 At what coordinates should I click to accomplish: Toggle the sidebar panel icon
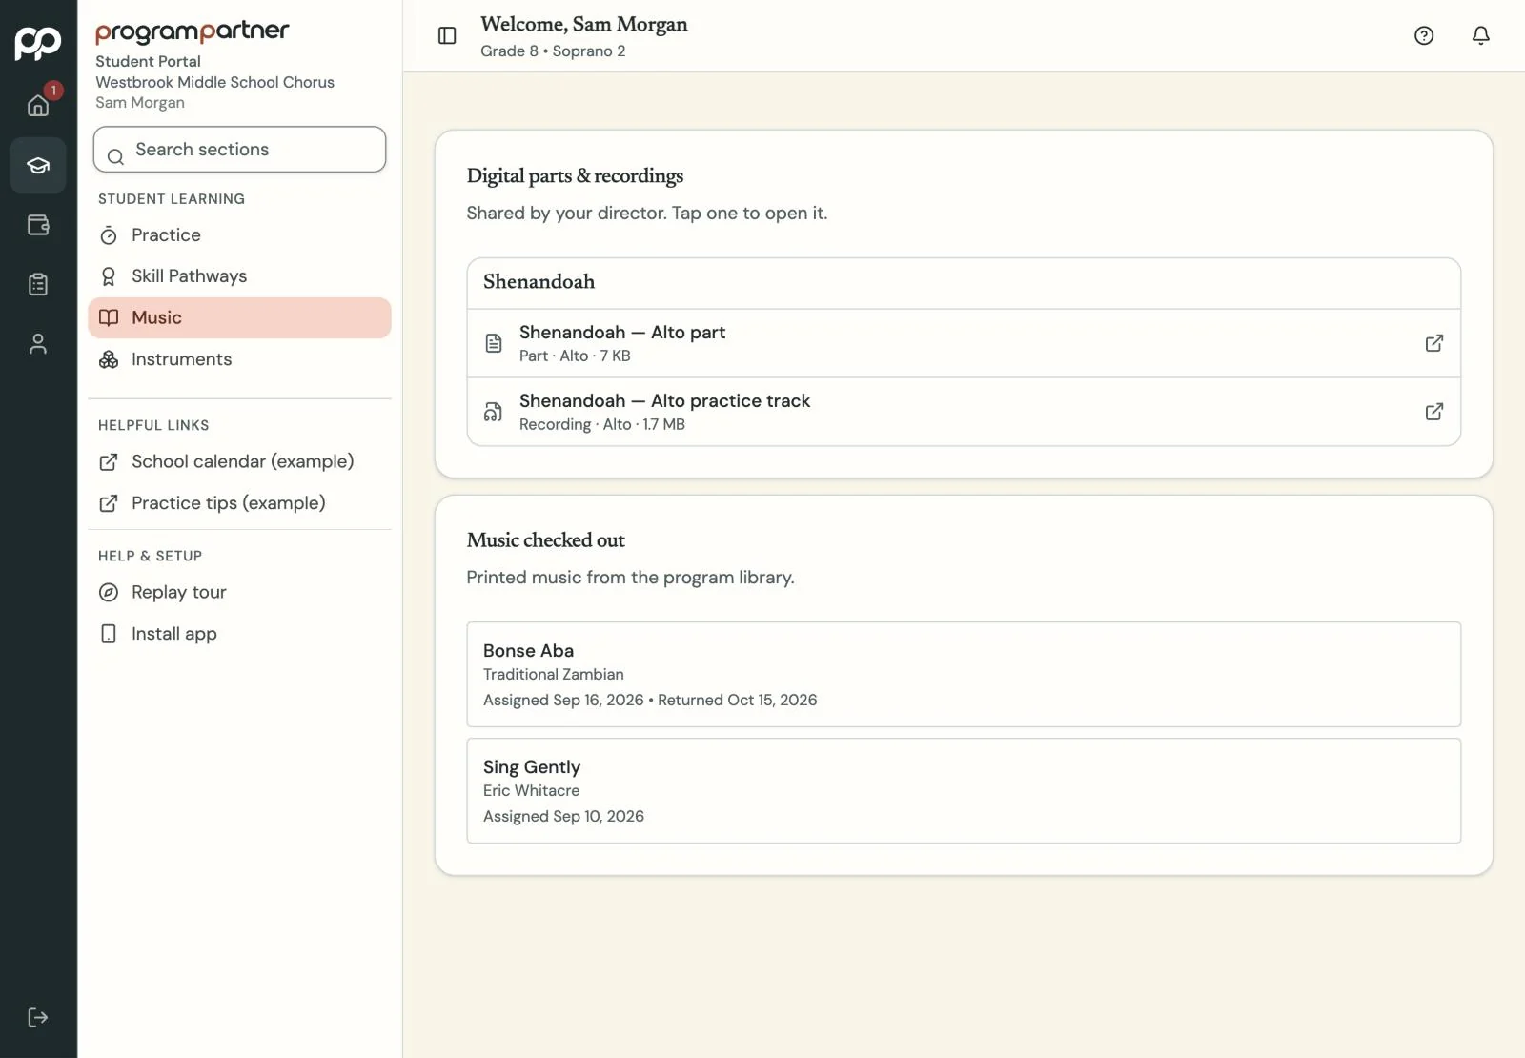(x=447, y=35)
